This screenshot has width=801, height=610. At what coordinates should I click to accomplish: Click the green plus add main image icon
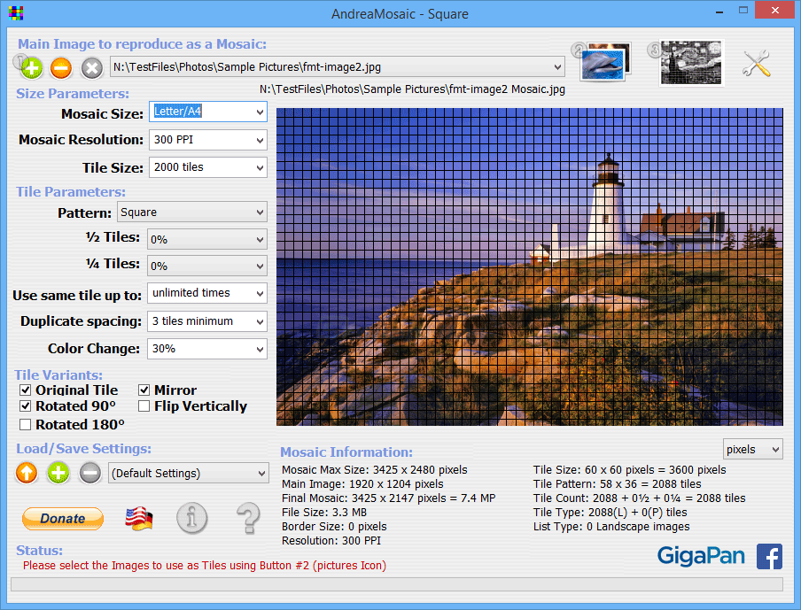click(x=31, y=67)
